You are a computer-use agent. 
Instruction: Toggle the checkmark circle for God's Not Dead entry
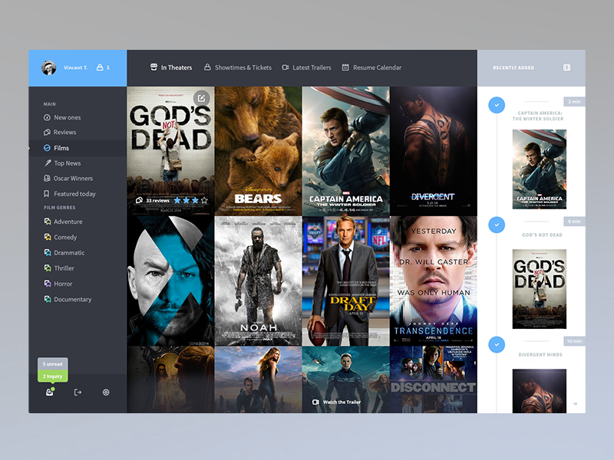497,225
